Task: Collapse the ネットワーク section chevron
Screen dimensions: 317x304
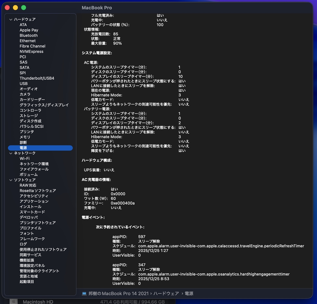Action: [11, 153]
